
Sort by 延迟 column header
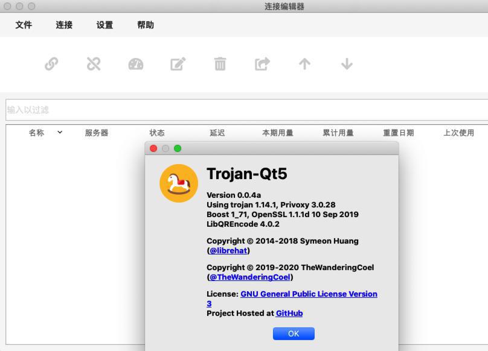(x=217, y=133)
